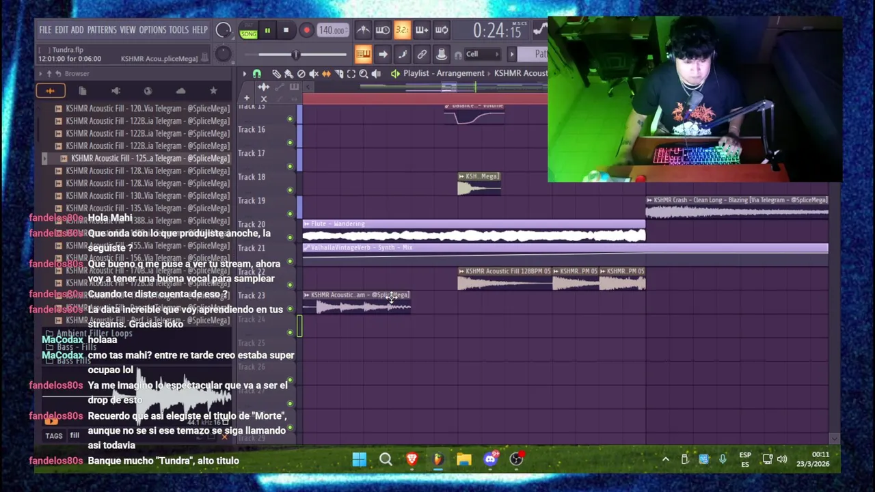Screen dimensions: 875x492
Task: Select the Draw pencil tool
Action: (276, 74)
